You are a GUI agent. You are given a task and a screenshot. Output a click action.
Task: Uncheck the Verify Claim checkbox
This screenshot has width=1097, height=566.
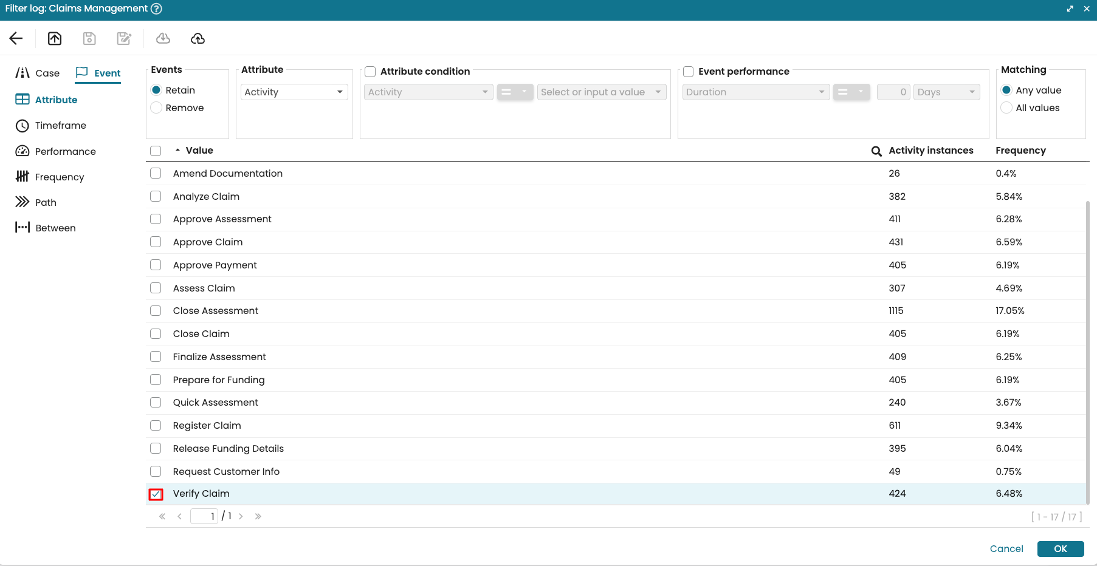156,494
